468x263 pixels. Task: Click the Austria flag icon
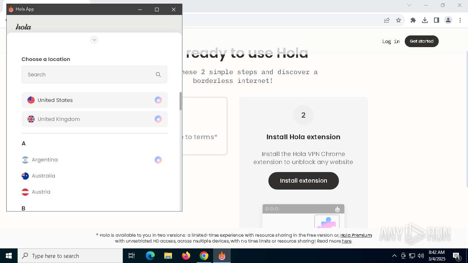coord(25,192)
